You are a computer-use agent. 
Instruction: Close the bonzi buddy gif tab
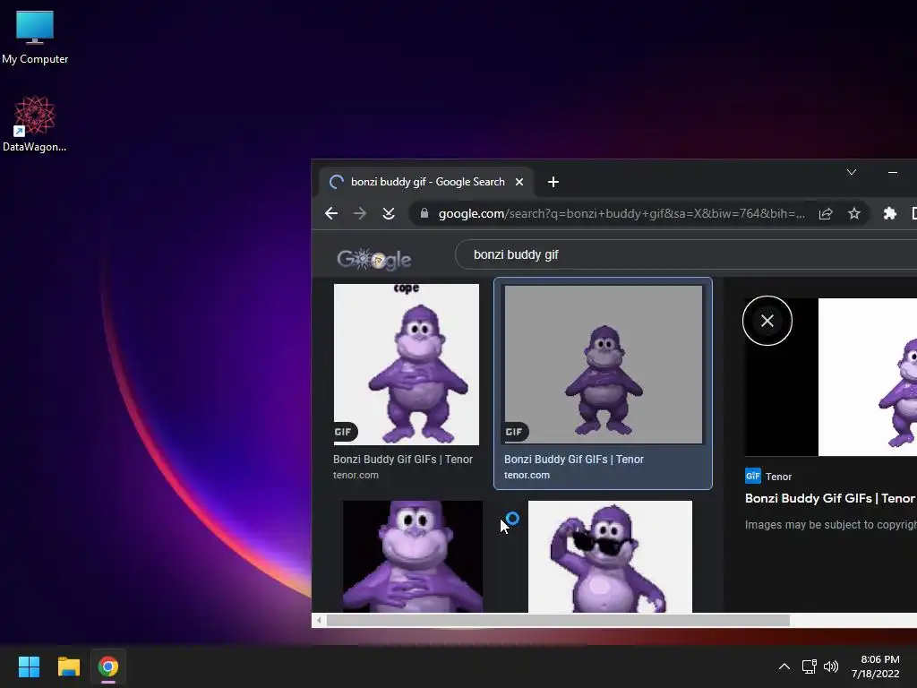click(x=518, y=182)
